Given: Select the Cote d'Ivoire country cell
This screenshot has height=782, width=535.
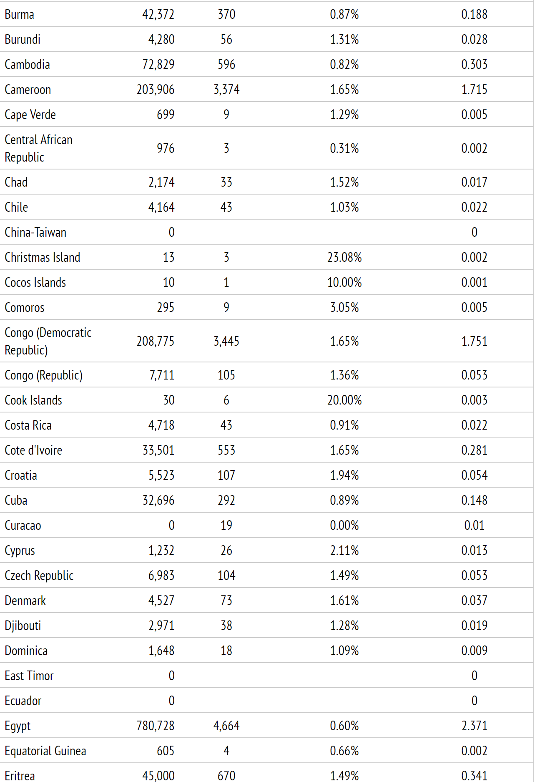Looking at the screenshot, I should [x=33, y=450].
